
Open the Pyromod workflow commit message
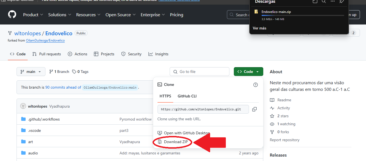tap(135, 119)
